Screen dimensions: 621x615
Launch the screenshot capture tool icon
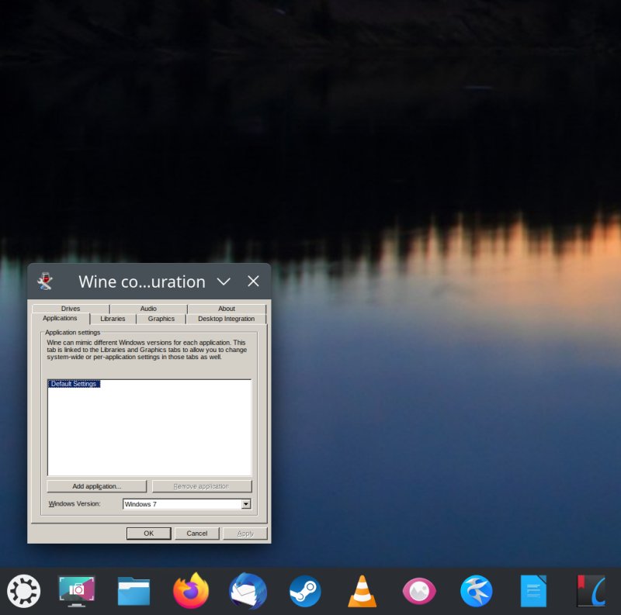pos(77,592)
